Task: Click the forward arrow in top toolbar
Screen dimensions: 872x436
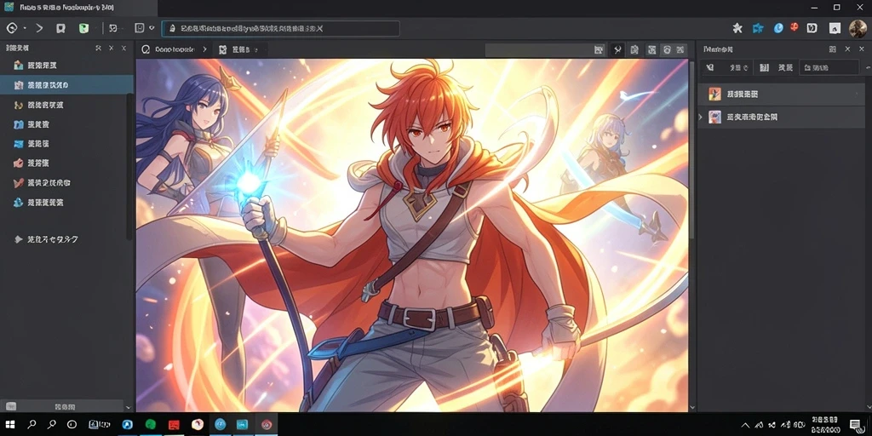Action: (39, 28)
